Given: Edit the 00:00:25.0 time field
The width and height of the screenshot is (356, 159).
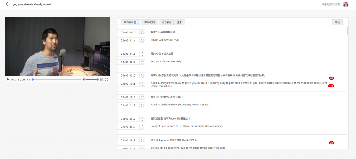Looking at the screenshot, I should [x=128, y=119].
